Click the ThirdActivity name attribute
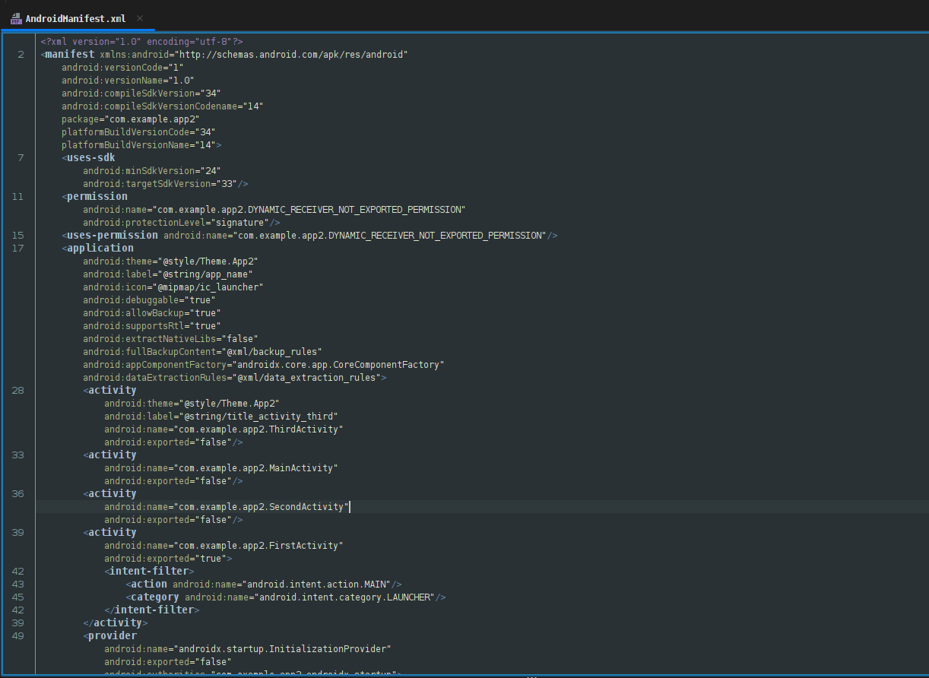The image size is (929, 678). pos(224,429)
